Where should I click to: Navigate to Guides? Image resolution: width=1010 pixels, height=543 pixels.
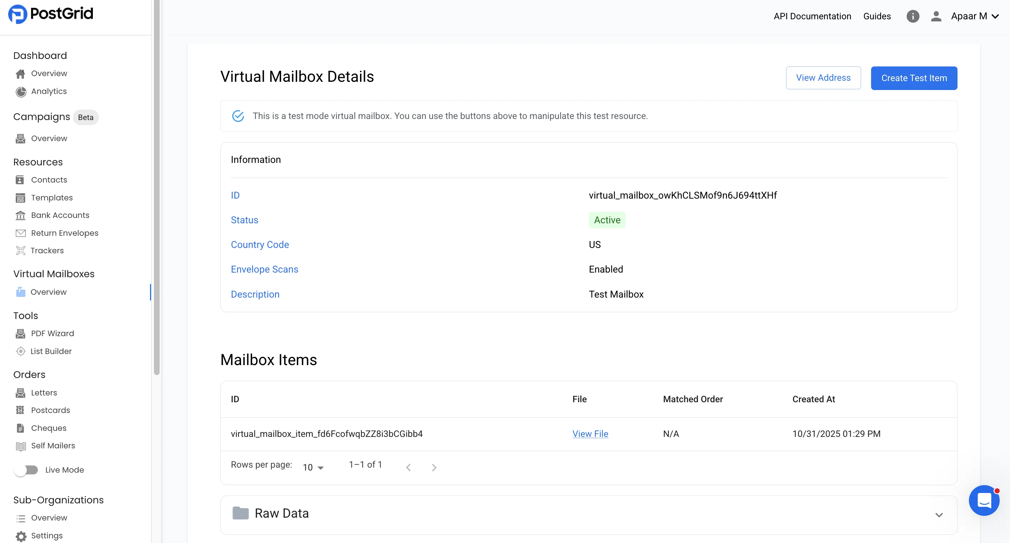point(877,16)
